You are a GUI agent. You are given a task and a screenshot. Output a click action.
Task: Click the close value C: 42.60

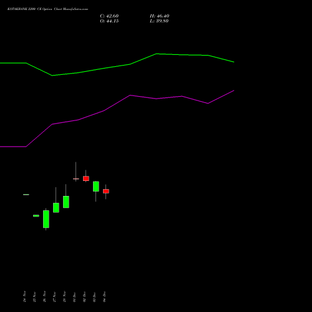(109, 16)
